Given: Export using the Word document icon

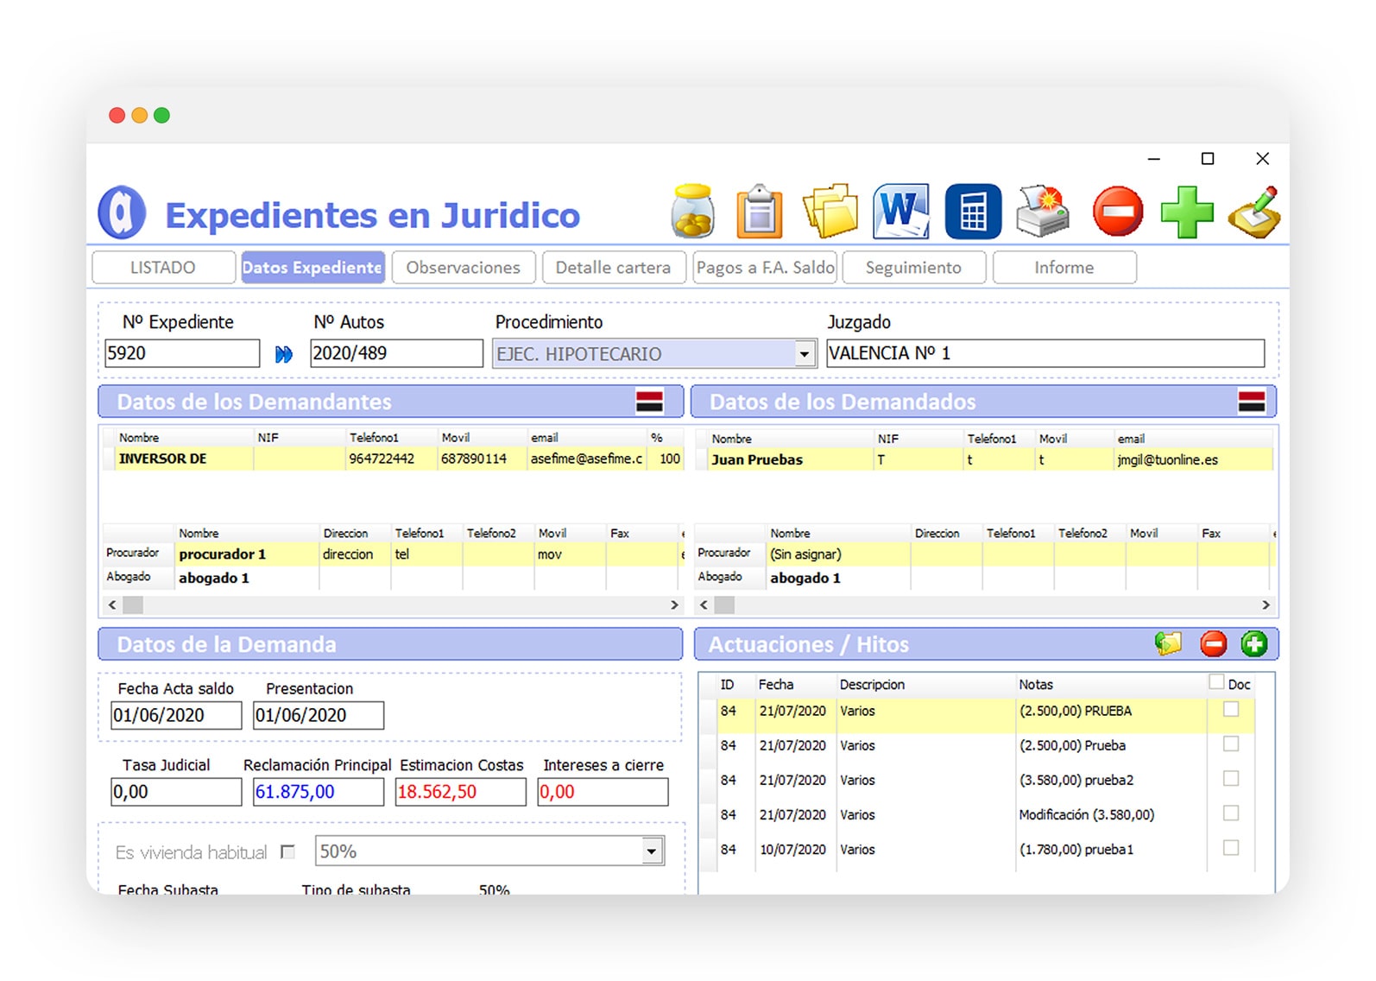Looking at the screenshot, I should pos(901,212).
